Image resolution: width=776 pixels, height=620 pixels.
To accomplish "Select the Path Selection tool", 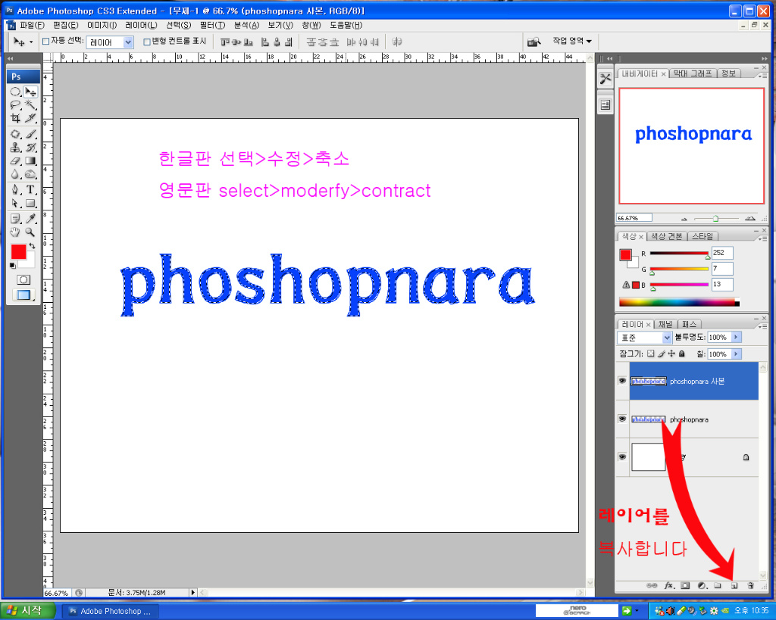I will point(15,203).
